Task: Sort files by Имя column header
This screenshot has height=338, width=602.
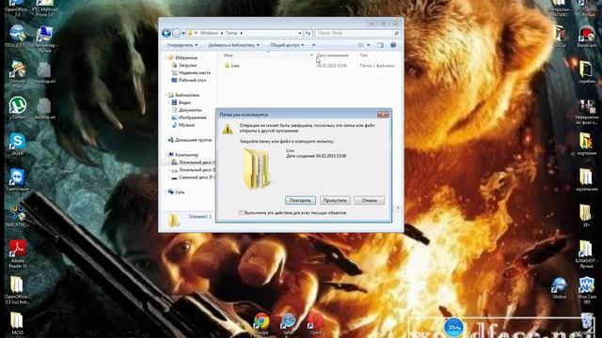Action: 229,55
